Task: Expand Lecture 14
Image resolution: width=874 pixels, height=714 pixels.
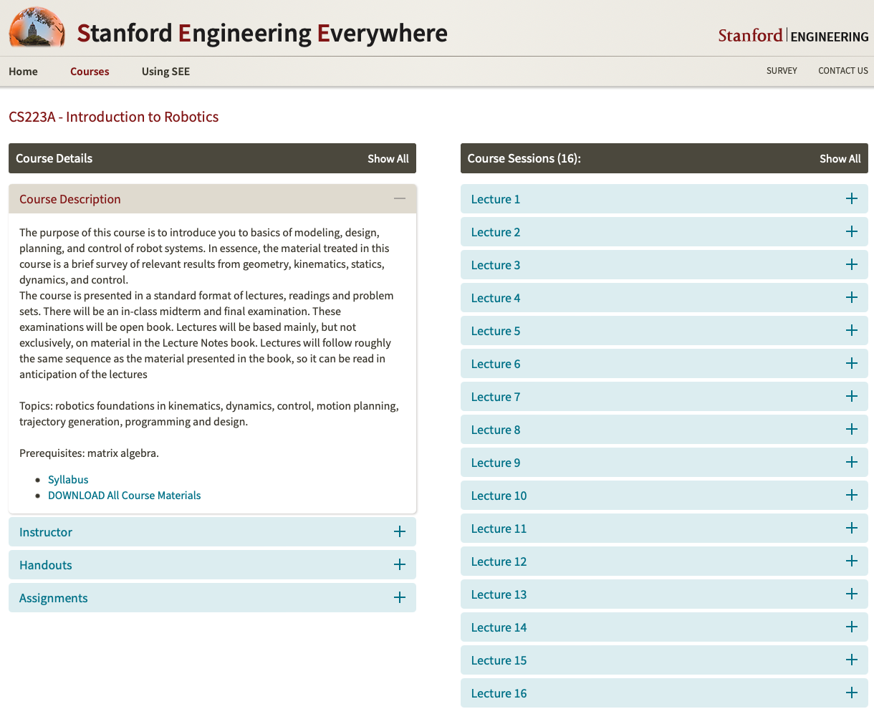Action: coord(664,627)
